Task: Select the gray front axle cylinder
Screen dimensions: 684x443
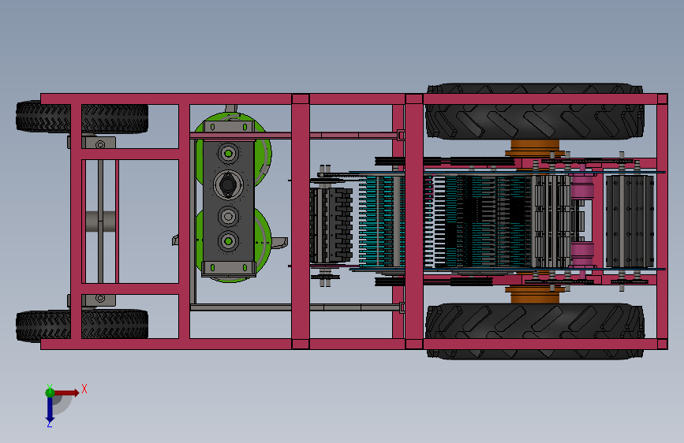Action: [x=100, y=221]
